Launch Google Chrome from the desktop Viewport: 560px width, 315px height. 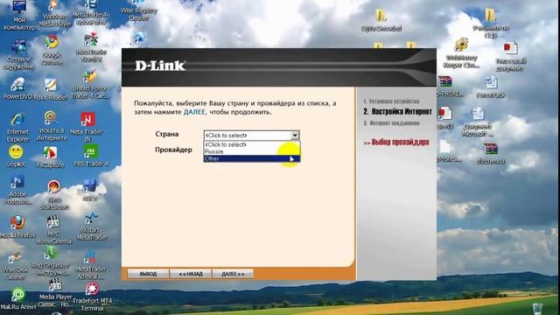[52, 50]
